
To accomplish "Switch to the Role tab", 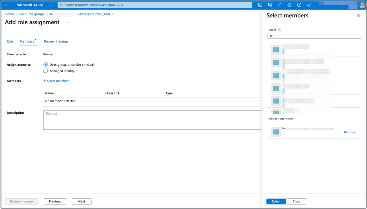I will pos(10,41).
